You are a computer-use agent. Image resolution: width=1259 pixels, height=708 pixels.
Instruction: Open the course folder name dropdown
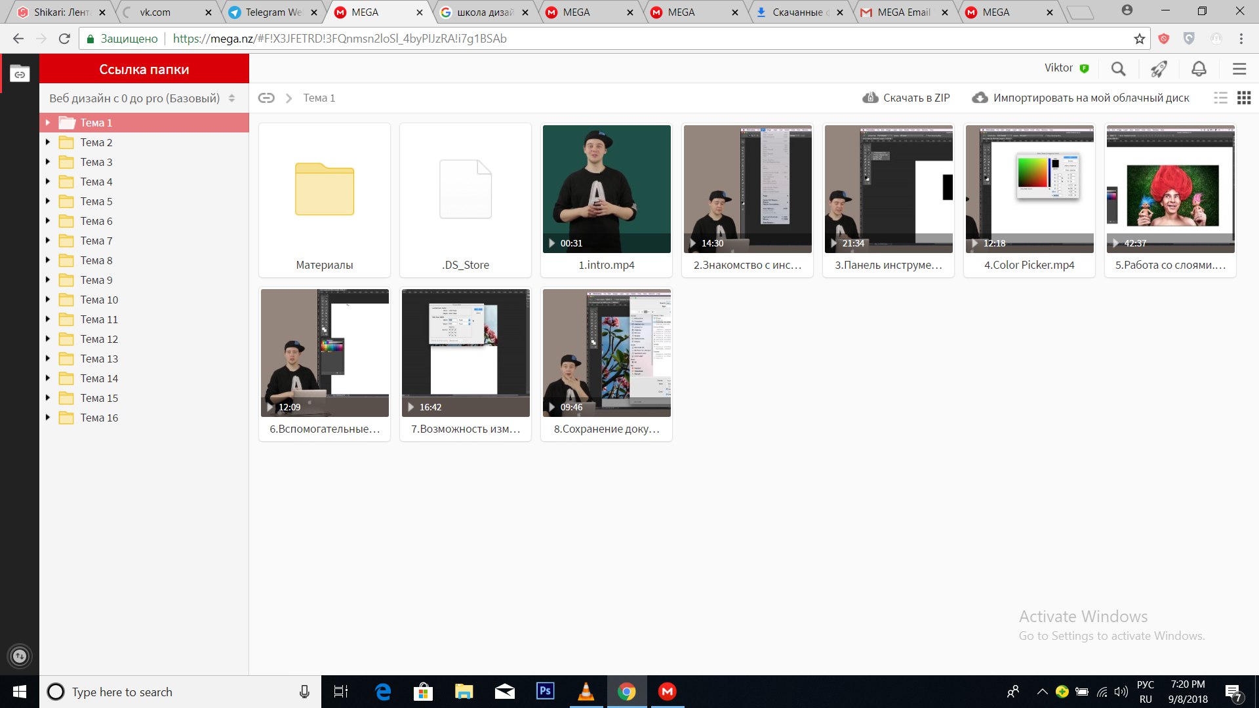click(x=143, y=98)
